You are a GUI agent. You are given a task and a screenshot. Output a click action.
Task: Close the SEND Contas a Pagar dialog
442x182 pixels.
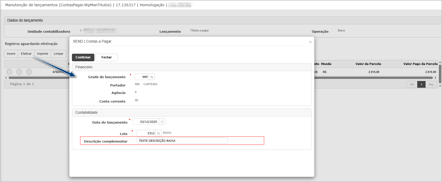tap(310, 42)
